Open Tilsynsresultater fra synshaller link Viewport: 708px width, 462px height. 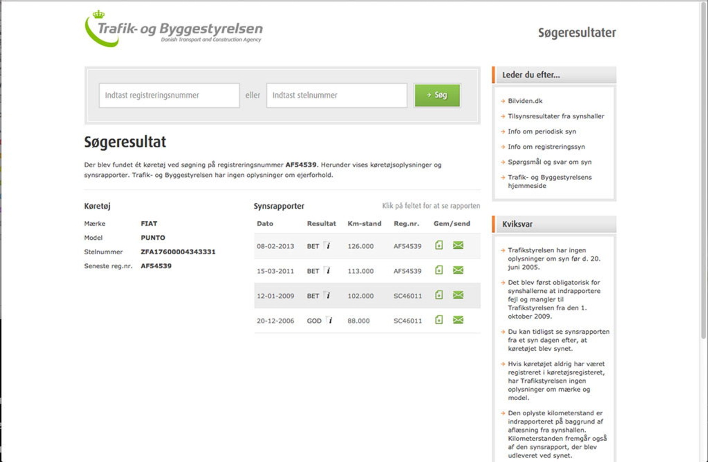click(556, 116)
